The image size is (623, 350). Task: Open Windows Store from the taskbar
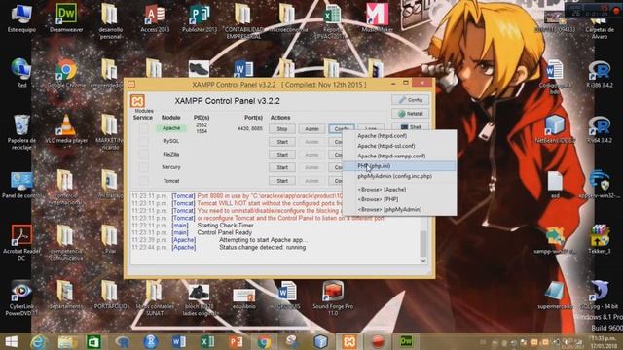pos(93,341)
